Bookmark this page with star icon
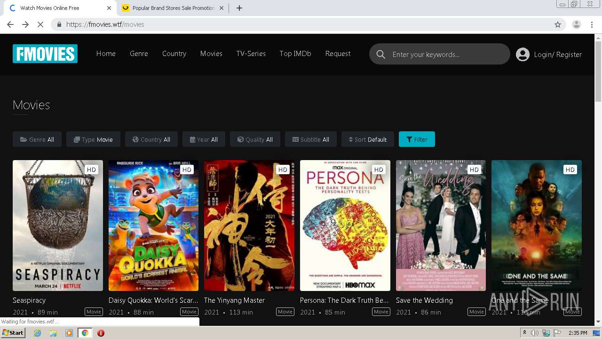Viewport: 602px width, 339px height. click(x=558, y=24)
